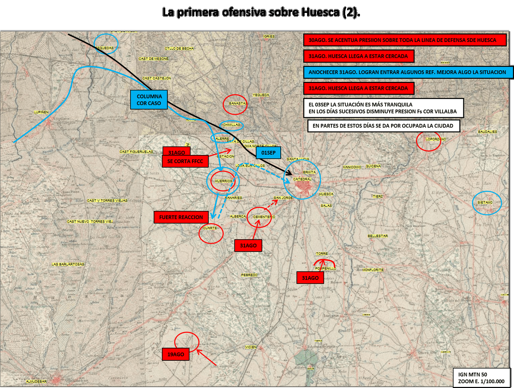This screenshot has width=514, height=388.
Task: Select the "SANTA LUCIA" map label
Action: click(x=298, y=159)
